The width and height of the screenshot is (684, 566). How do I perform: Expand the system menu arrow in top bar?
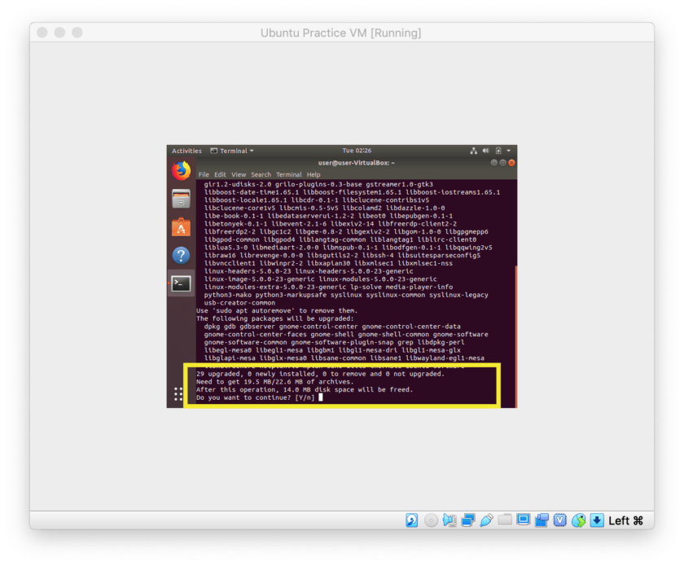pos(508,151)
